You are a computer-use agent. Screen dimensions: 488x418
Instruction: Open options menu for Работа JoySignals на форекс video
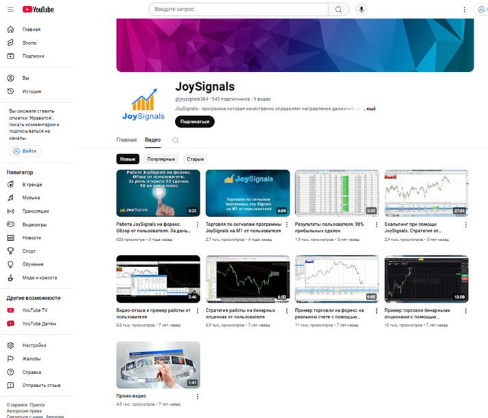[197, 224]
